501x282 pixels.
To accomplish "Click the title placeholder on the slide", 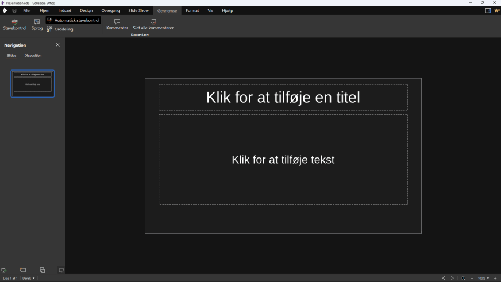I will (x=283, y=98).
